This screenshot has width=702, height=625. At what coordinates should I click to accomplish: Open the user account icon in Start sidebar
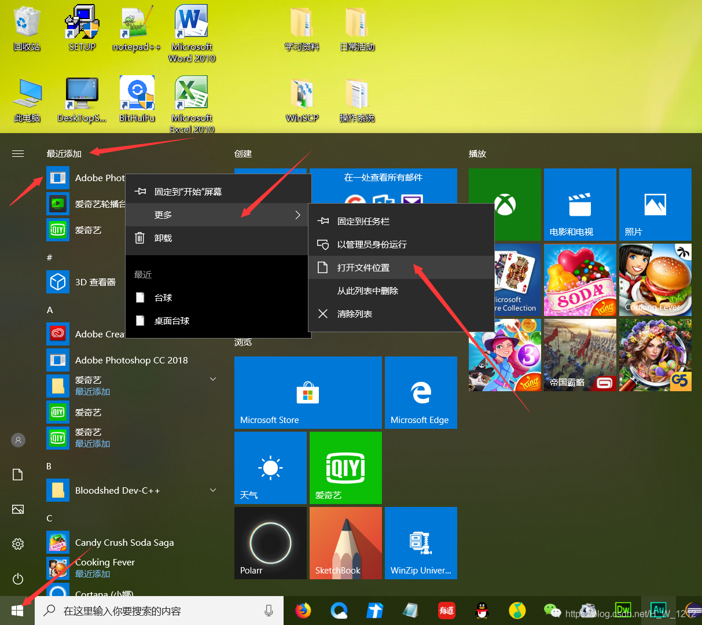tap(18, 440)
